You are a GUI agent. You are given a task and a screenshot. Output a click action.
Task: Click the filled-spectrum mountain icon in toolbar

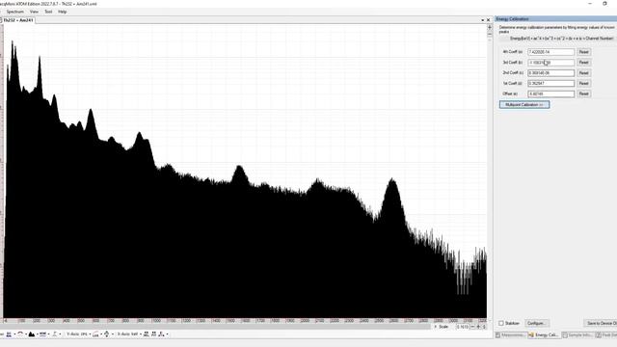[32, 334]
